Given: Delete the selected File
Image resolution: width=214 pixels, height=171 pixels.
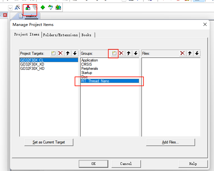Looking at the screenshot, I should point(183,53).
